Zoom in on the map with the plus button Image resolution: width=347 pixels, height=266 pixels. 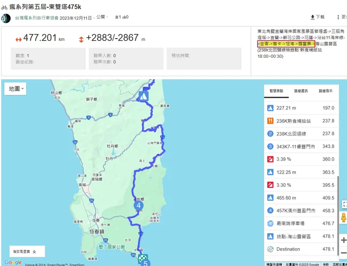(343, 240)
